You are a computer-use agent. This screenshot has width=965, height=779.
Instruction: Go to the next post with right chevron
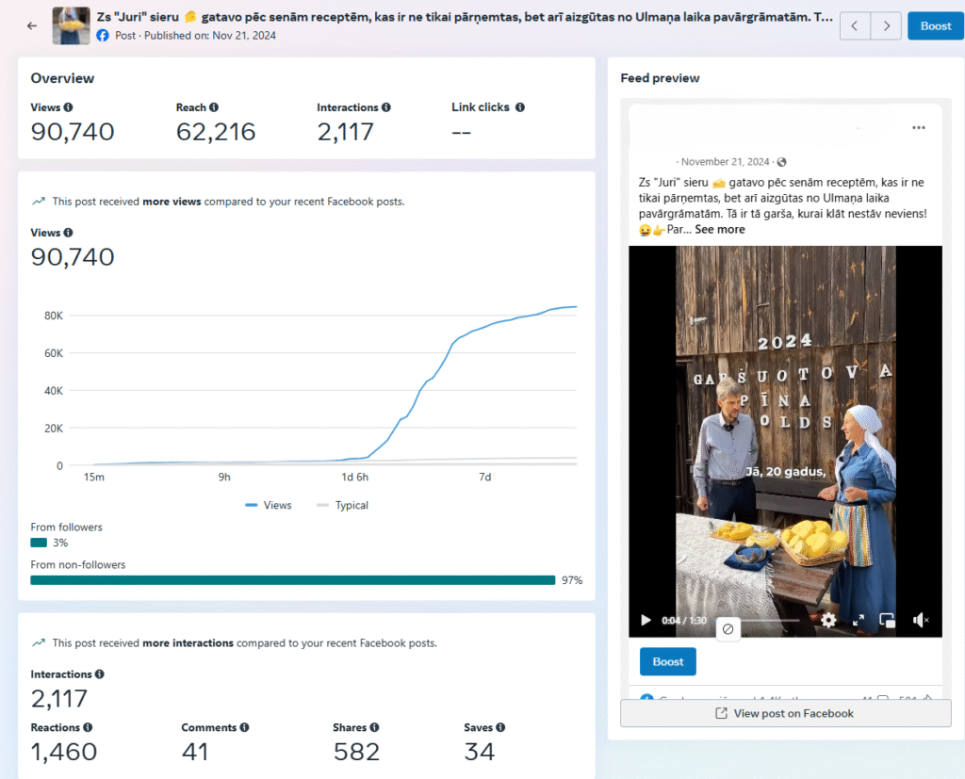886,25
